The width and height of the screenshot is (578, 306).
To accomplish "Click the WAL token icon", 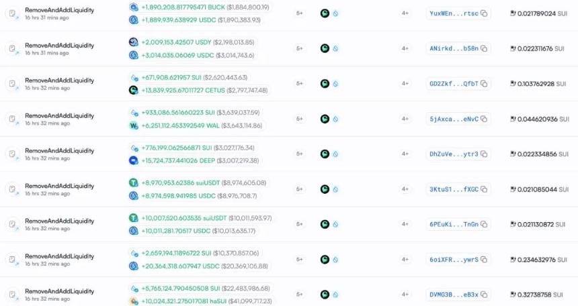I will pyautogui.click(x=134, y=125).
